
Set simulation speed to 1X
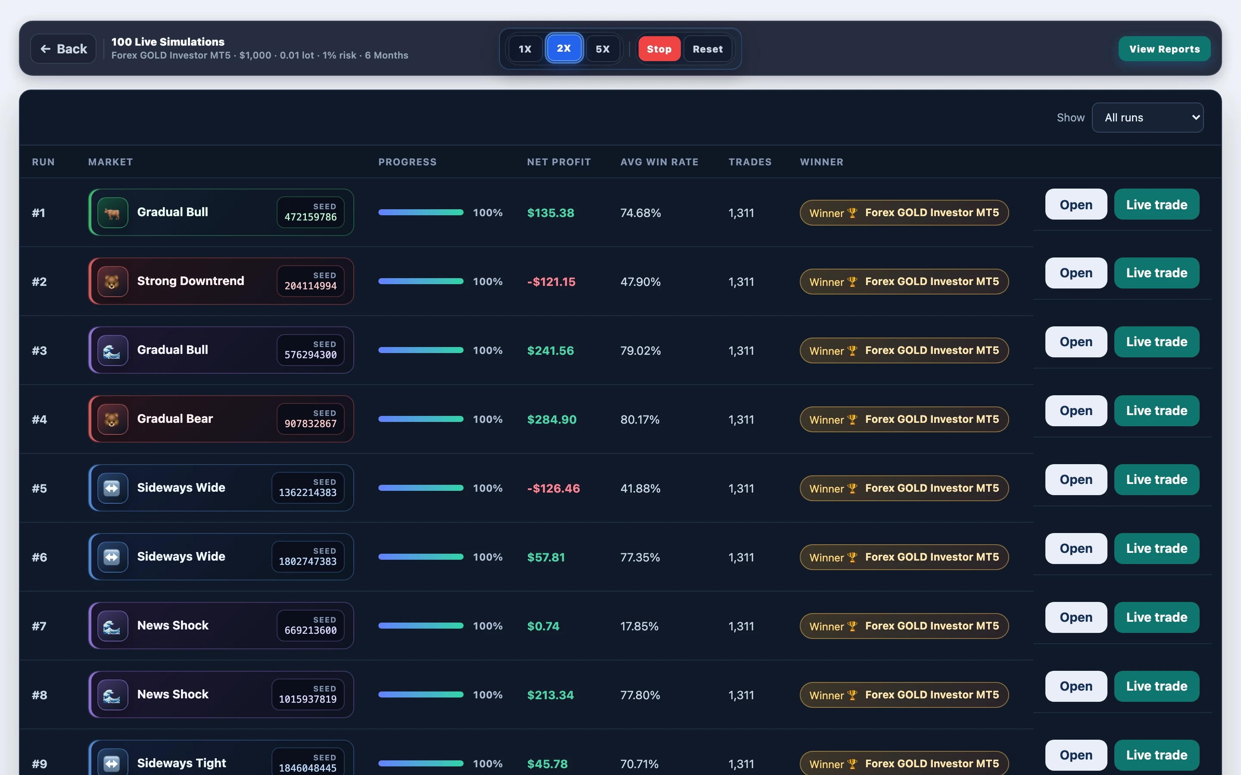pos(525,49)
